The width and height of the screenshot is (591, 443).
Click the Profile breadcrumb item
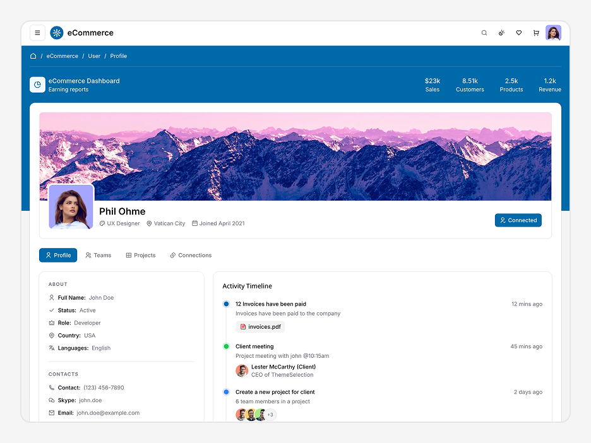[118, 56]
